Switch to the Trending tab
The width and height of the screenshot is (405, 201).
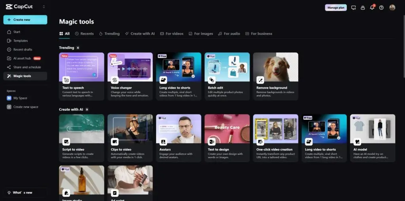pos(109,34)
